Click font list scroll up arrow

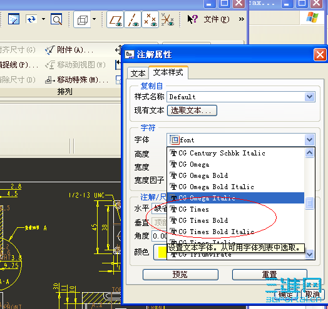pyautogui.click(x=310, y=153)
